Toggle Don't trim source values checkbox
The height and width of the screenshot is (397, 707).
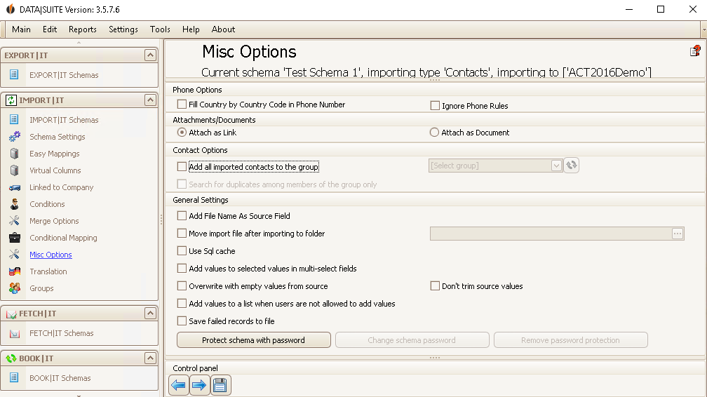pos(435,286)
